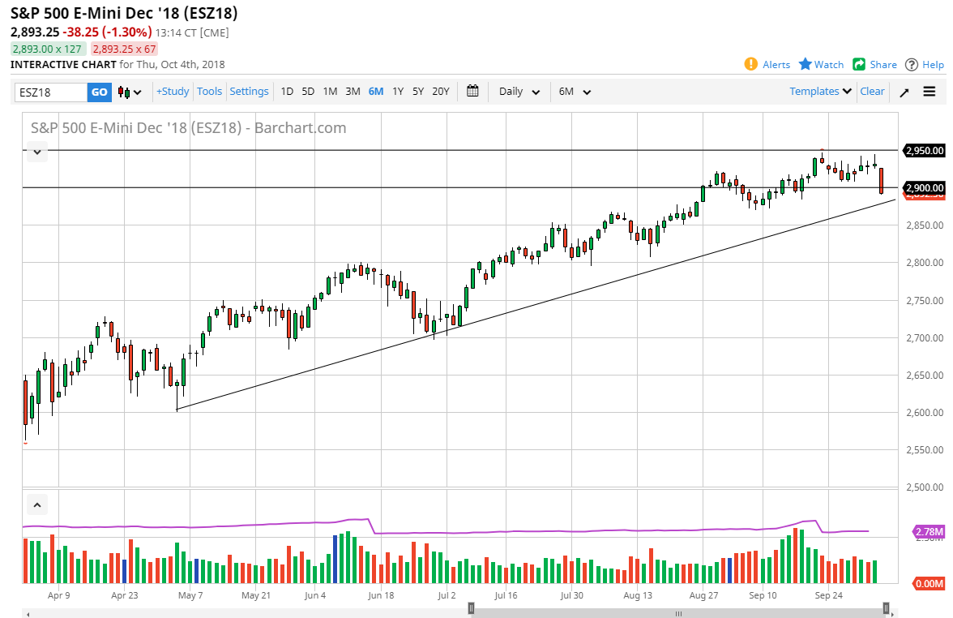This screenshot has height=618, width=953.
Task: Expand the chart to full screen
Action: click(x=904, y=92)
